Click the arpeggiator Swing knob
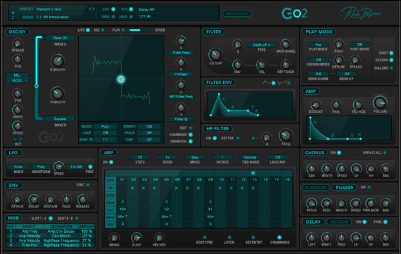 point(114,237)
